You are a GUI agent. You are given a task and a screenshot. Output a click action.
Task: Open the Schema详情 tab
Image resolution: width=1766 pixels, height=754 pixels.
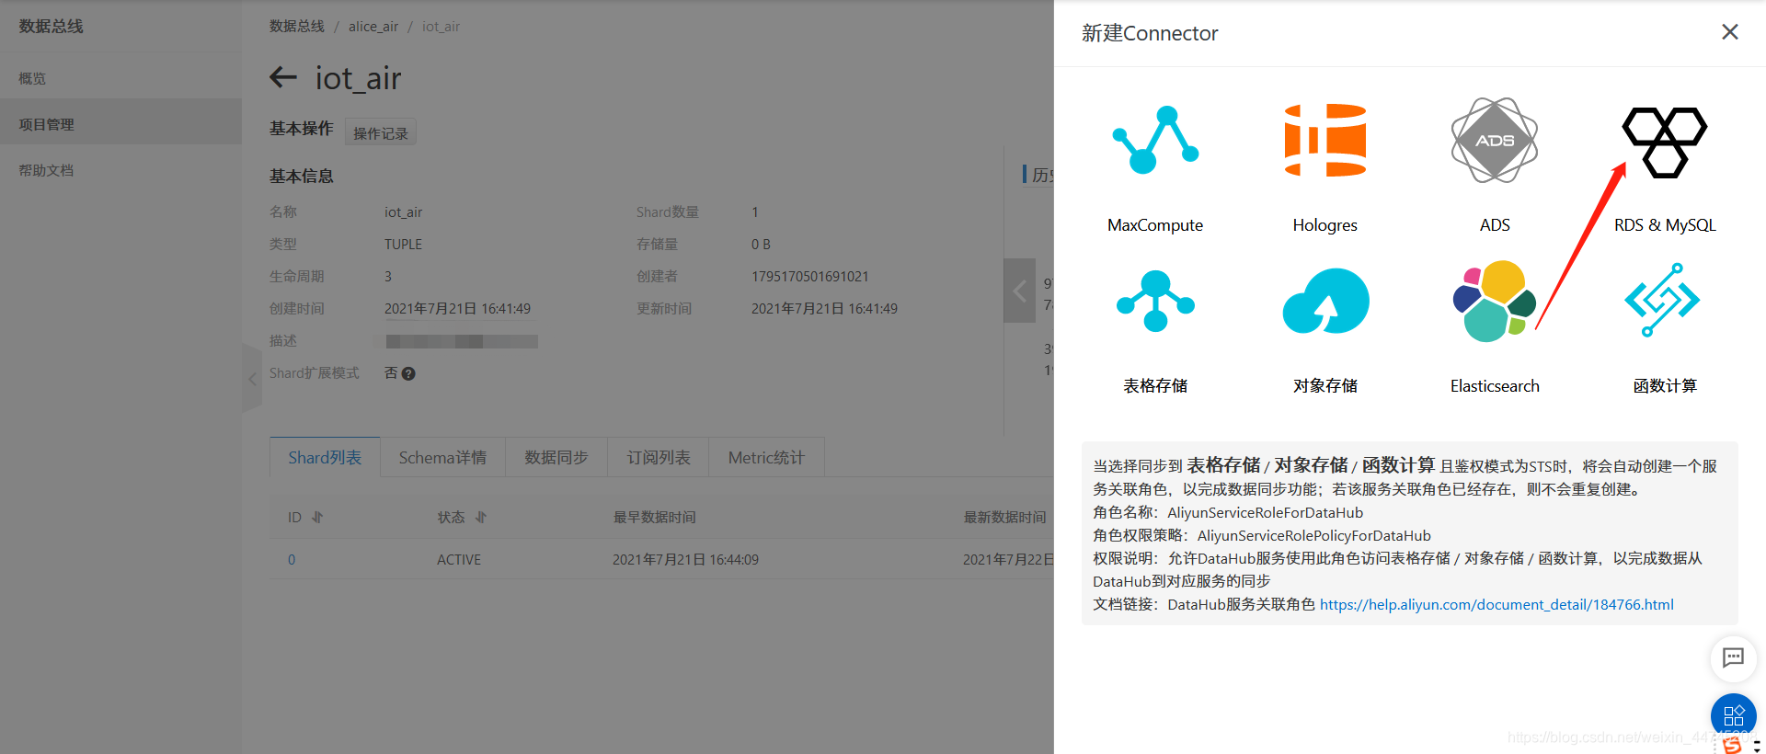tap(442, 457)
